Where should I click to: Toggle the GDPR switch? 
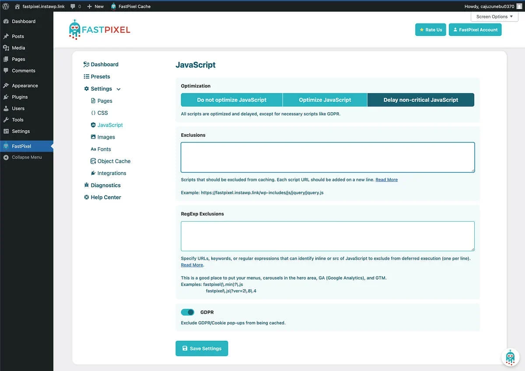click(x=188, y=312)
